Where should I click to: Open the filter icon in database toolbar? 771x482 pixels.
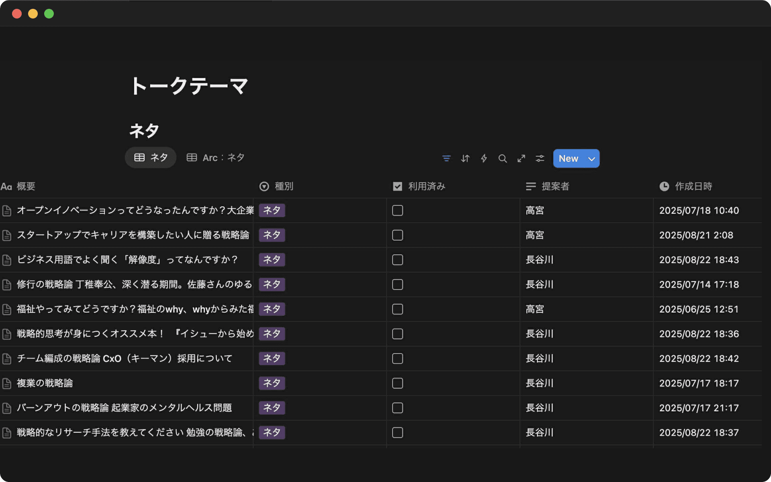coord(446,159)
